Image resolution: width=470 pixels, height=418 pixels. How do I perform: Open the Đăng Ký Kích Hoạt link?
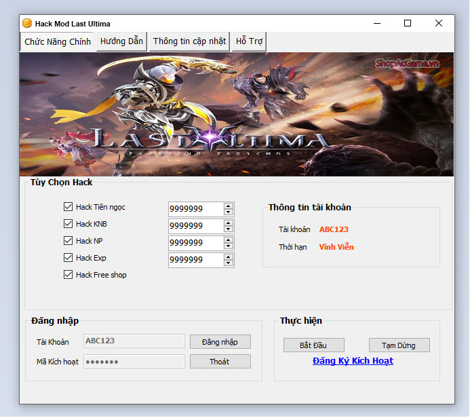tap(353, 361)
